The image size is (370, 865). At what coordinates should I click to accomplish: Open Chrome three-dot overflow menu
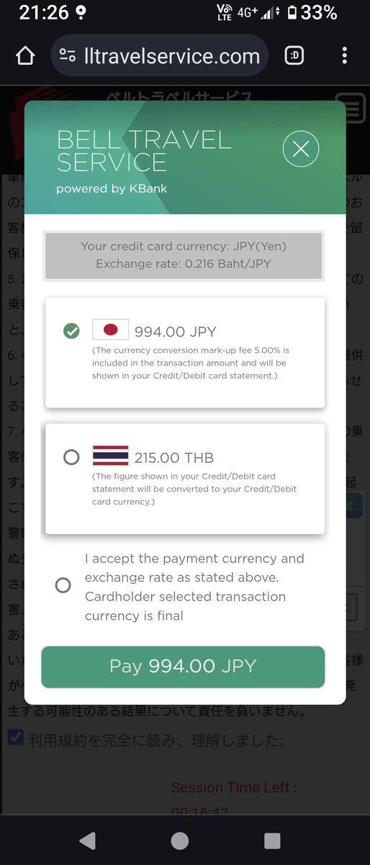[x=345, y=56]
